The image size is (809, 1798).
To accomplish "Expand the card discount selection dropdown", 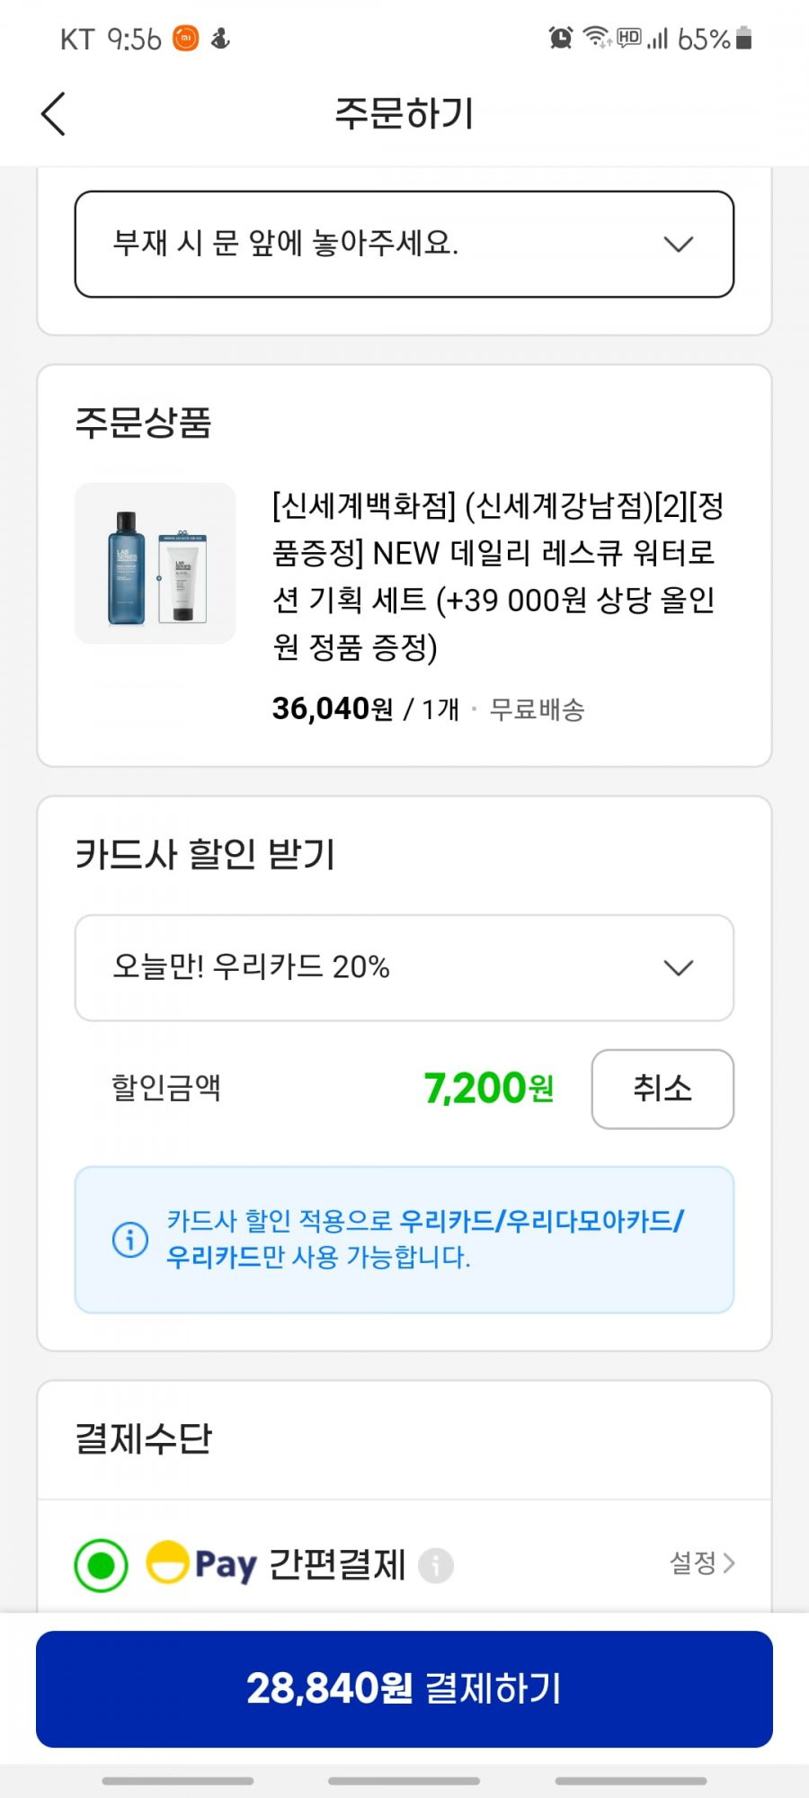I will [404, 967].
